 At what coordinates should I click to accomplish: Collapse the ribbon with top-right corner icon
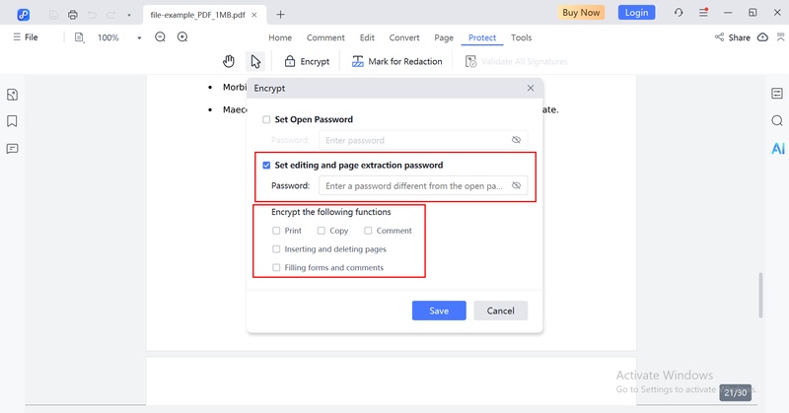(x=780, y=37)
